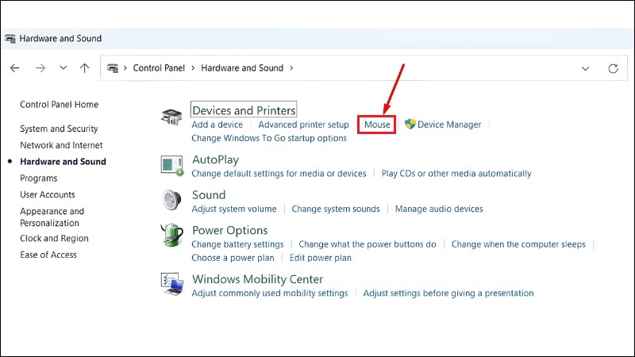Viewport: 635px width, 357px height.
Task: Expand chevron after Hardware and Sound breadcrumb
Action: [291, 68]
